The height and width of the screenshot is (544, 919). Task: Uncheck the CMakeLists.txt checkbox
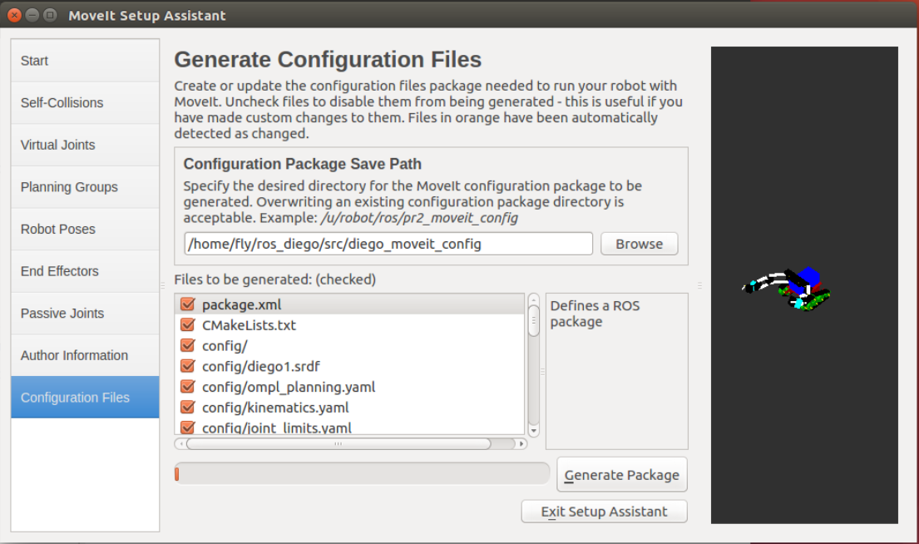pyautogui.click(x=188, y=324)
